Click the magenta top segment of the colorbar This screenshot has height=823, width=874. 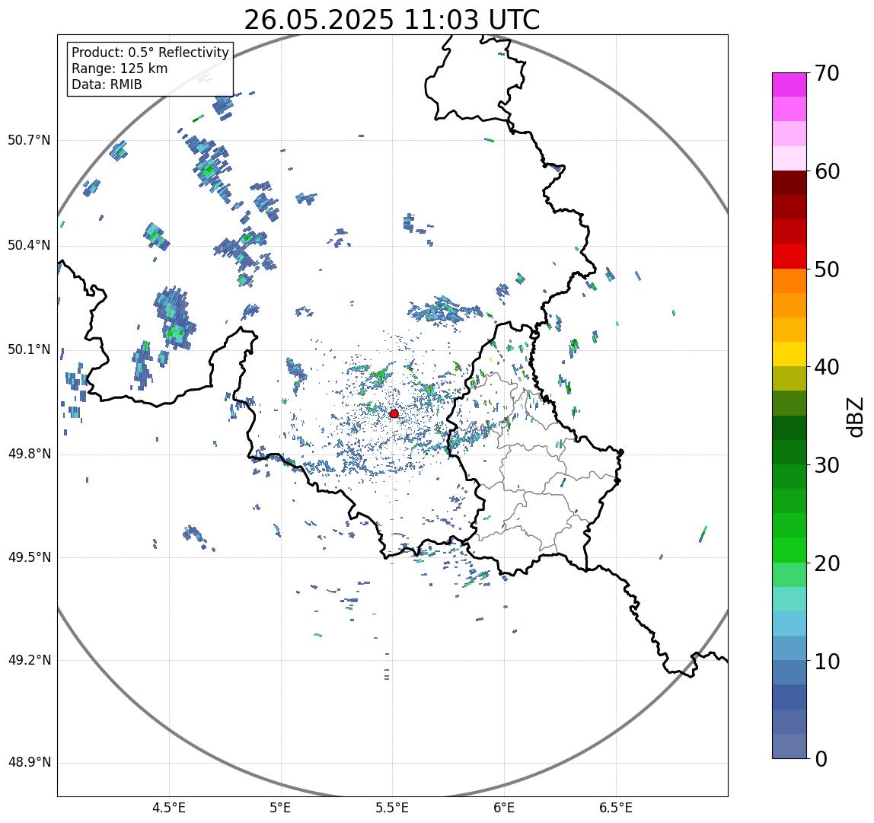[789, 85]
